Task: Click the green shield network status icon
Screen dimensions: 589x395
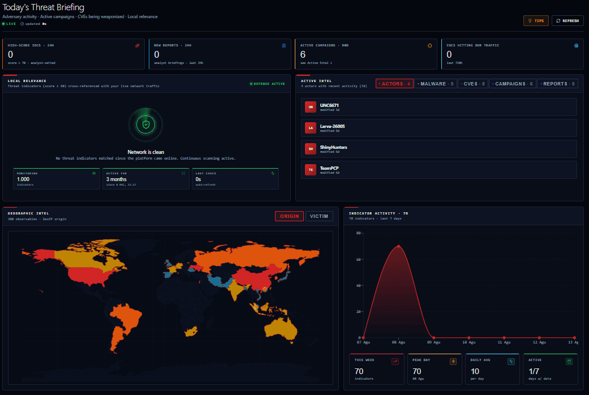Action: point(146,124)
